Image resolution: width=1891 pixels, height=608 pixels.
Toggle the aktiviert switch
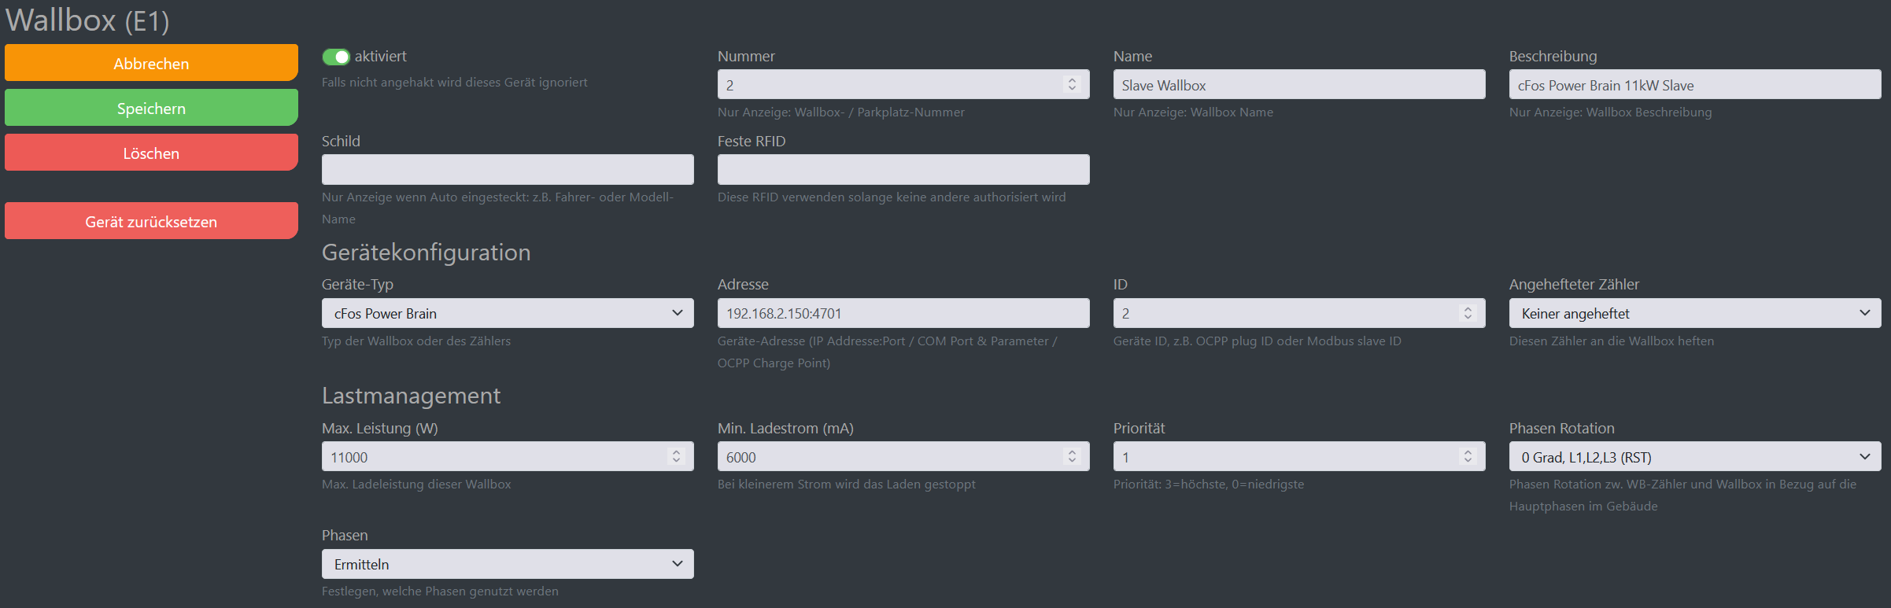point(336,57)
